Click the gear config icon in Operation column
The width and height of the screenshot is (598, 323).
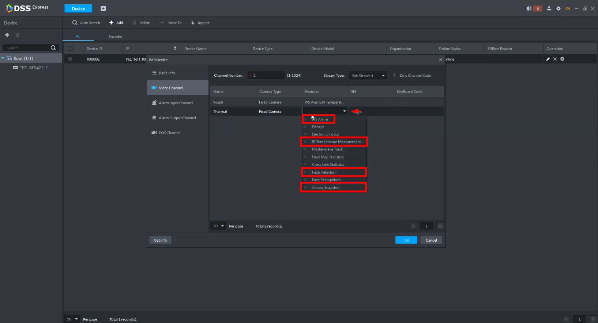pos(562,59)
